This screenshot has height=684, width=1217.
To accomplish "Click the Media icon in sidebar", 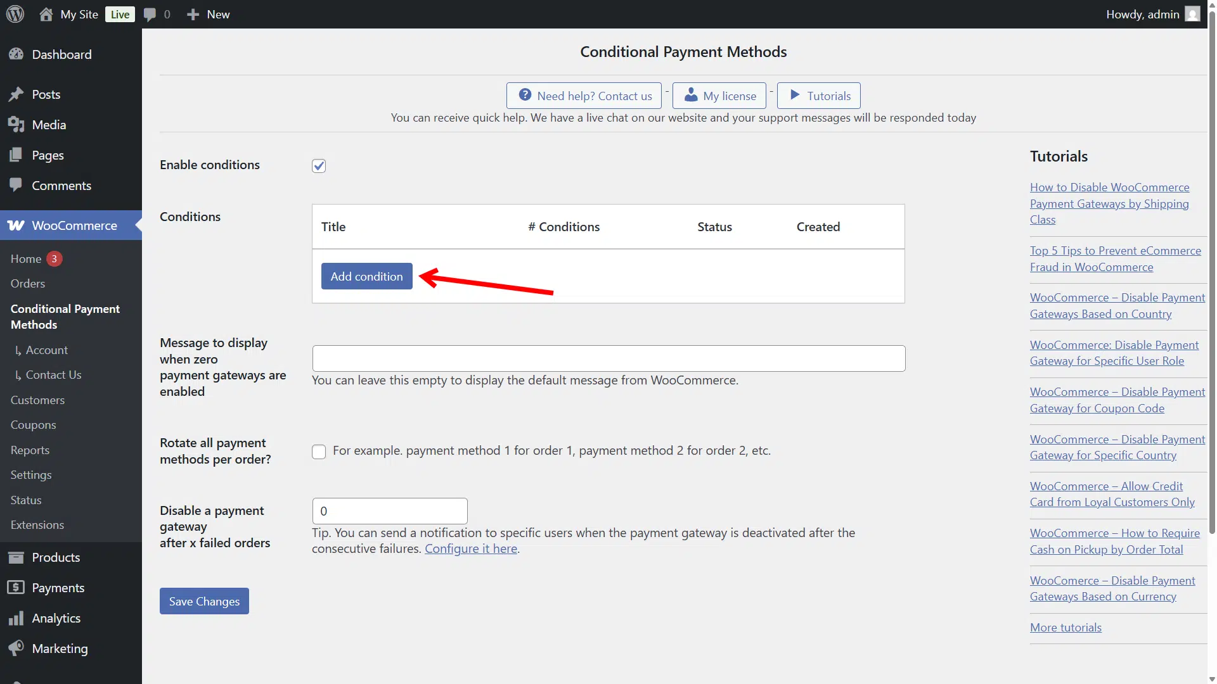I will click(x=16, y=125).
